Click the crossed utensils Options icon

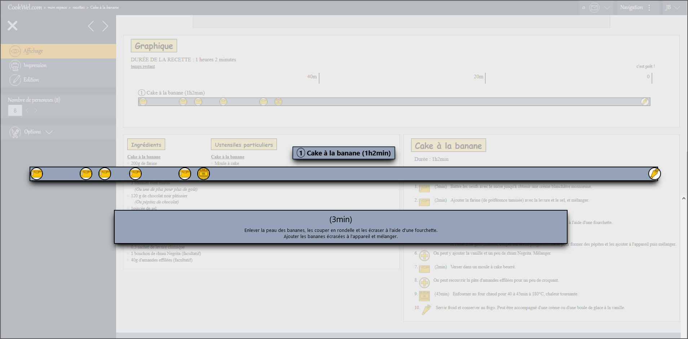pos(15,132)
